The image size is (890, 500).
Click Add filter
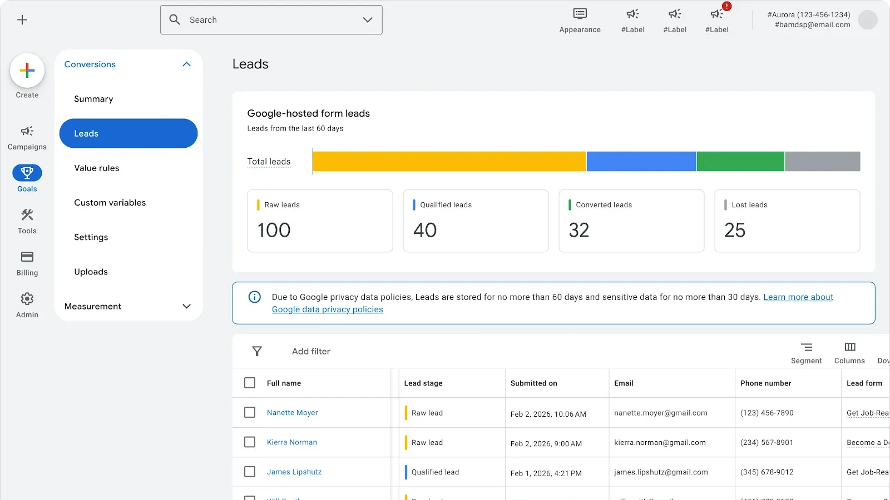click(311, 351)
